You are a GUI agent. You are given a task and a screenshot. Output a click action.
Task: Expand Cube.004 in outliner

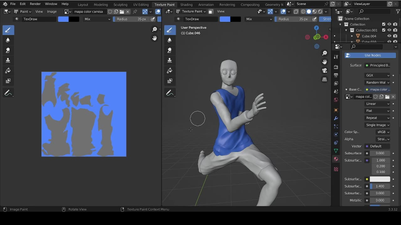[x=352, y=36]
